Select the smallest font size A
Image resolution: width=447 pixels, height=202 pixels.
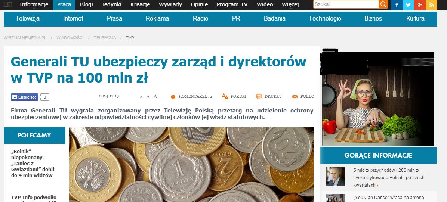(141, 97)
